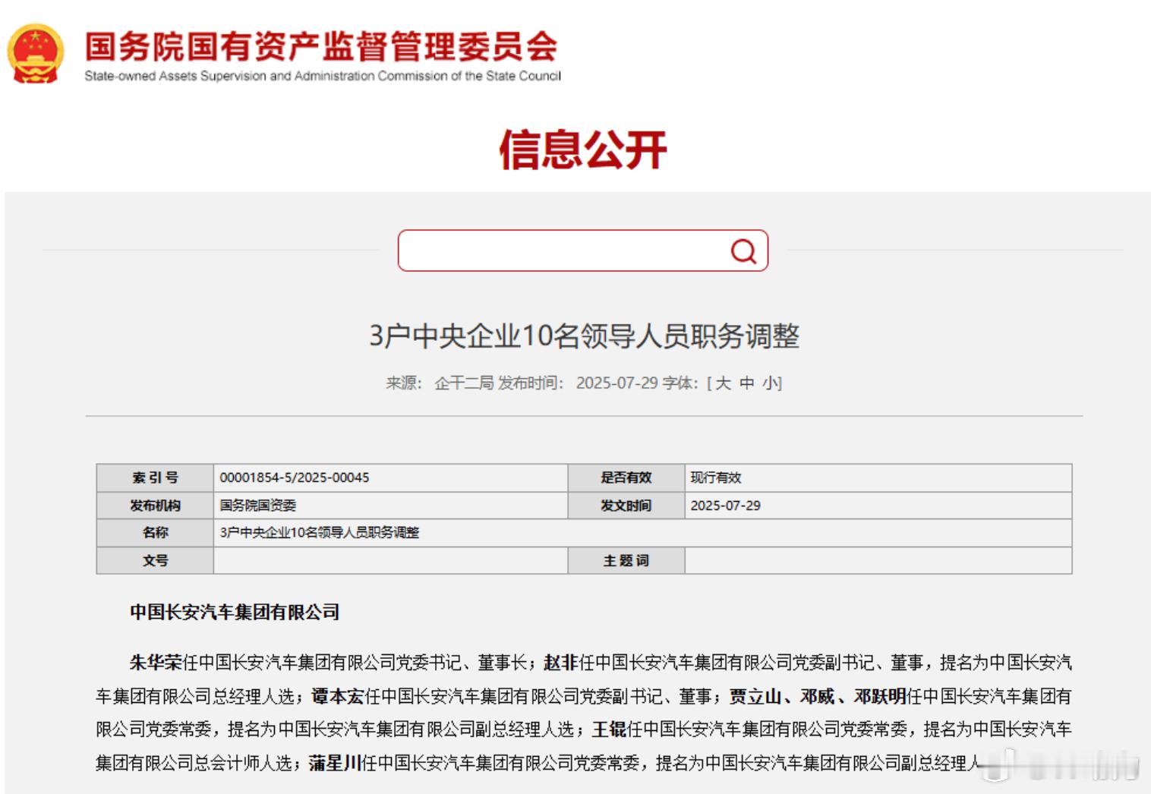
Task: Click the bold name 谭本宏
Action: pos(338,696)
